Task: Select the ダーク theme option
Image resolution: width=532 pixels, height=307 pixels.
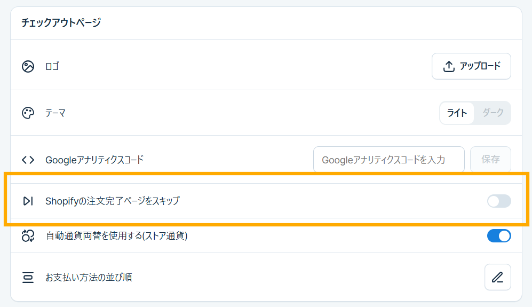Action: pos(493,113)
